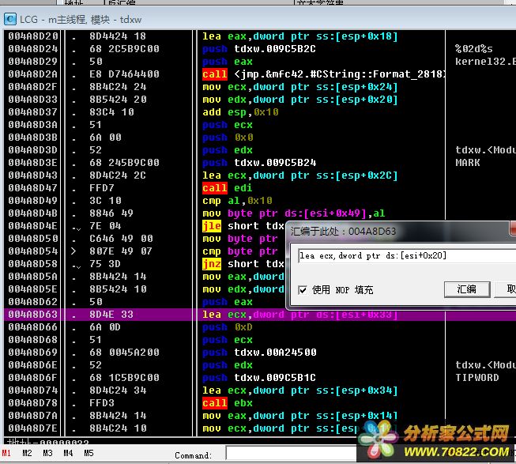The image size is (516, 464).
Task: Select address row 004A8D7E
Action: [33, 428]
